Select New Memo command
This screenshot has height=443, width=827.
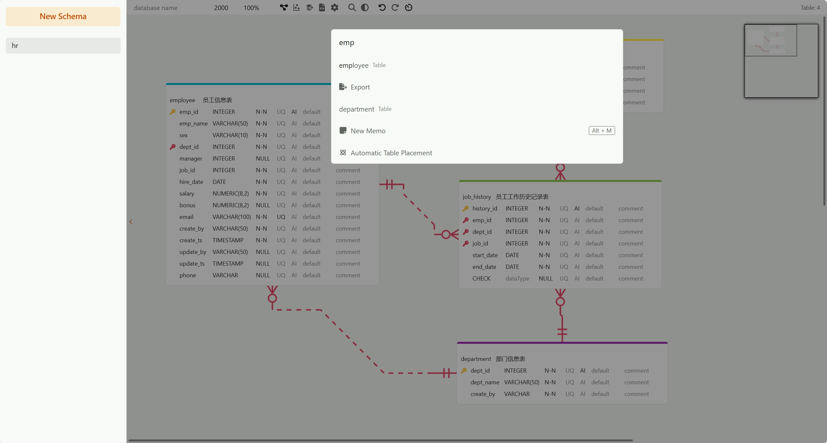[368, 131]
